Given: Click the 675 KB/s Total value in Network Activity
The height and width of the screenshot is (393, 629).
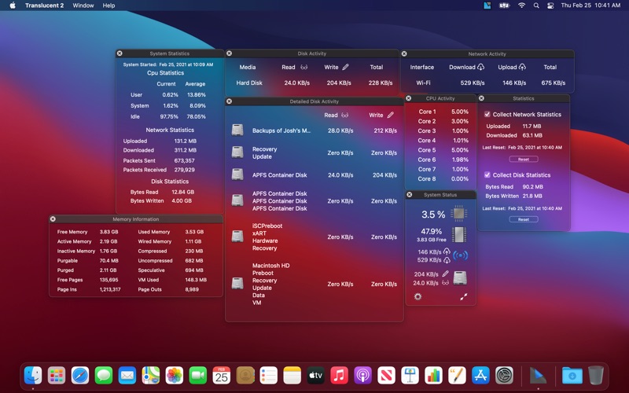Looking at the screenshot, I should [x=554, y=83].
